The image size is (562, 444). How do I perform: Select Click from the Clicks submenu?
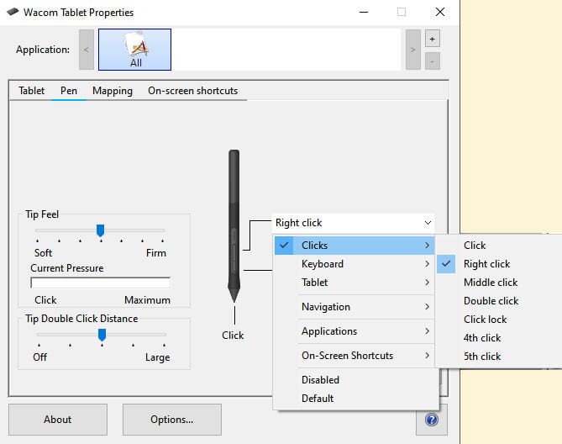[x=499, y=246]
